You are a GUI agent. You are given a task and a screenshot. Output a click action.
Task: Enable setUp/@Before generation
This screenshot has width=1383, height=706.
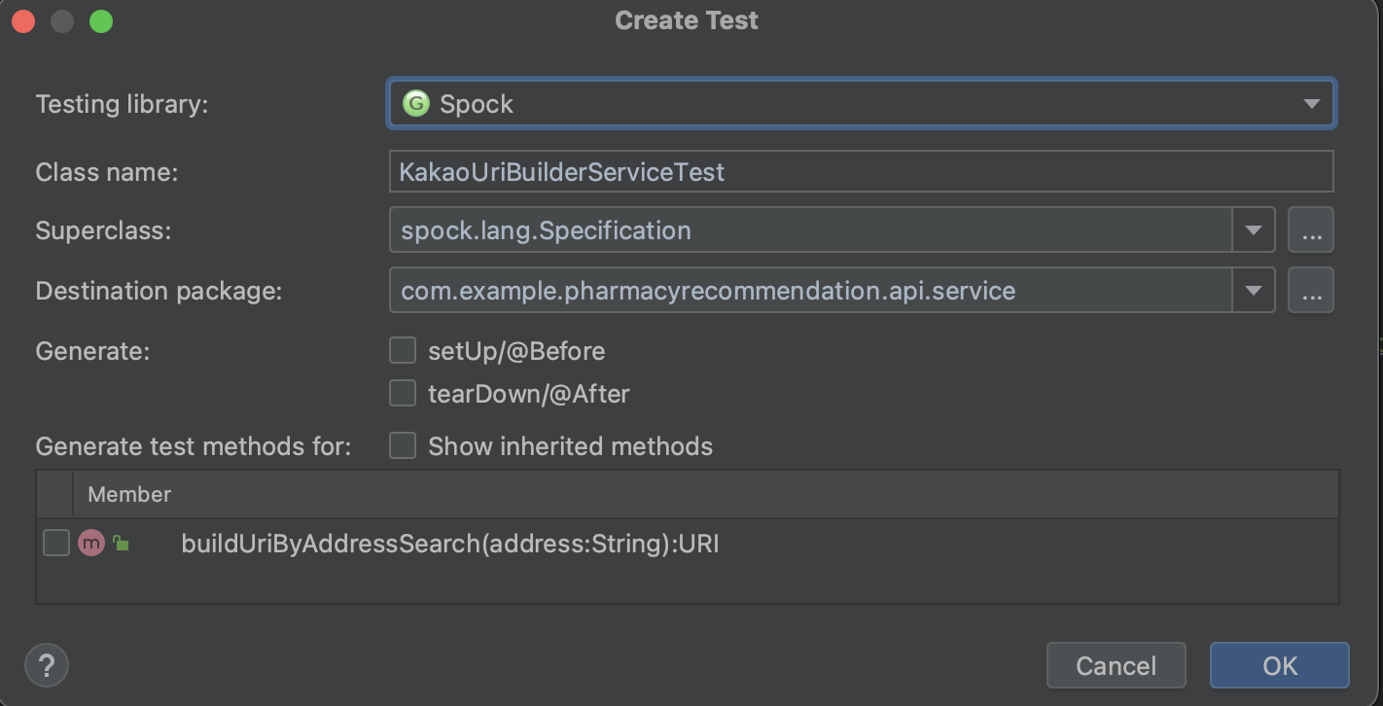[403, 350]
